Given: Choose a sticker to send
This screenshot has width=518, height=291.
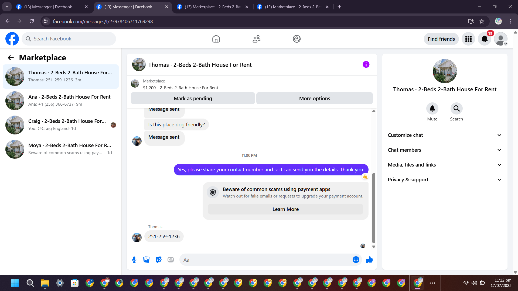Looking at the screenshot, I should (159, 260).
